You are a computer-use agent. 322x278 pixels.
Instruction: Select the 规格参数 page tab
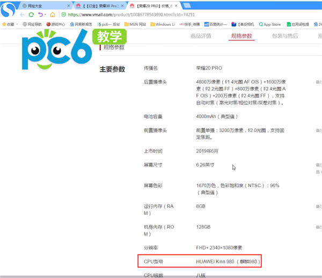(x=241, y=36)
